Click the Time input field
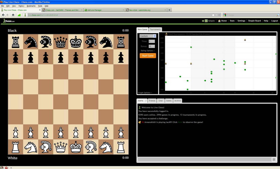 pyautogui.click(x=152, y=41)
